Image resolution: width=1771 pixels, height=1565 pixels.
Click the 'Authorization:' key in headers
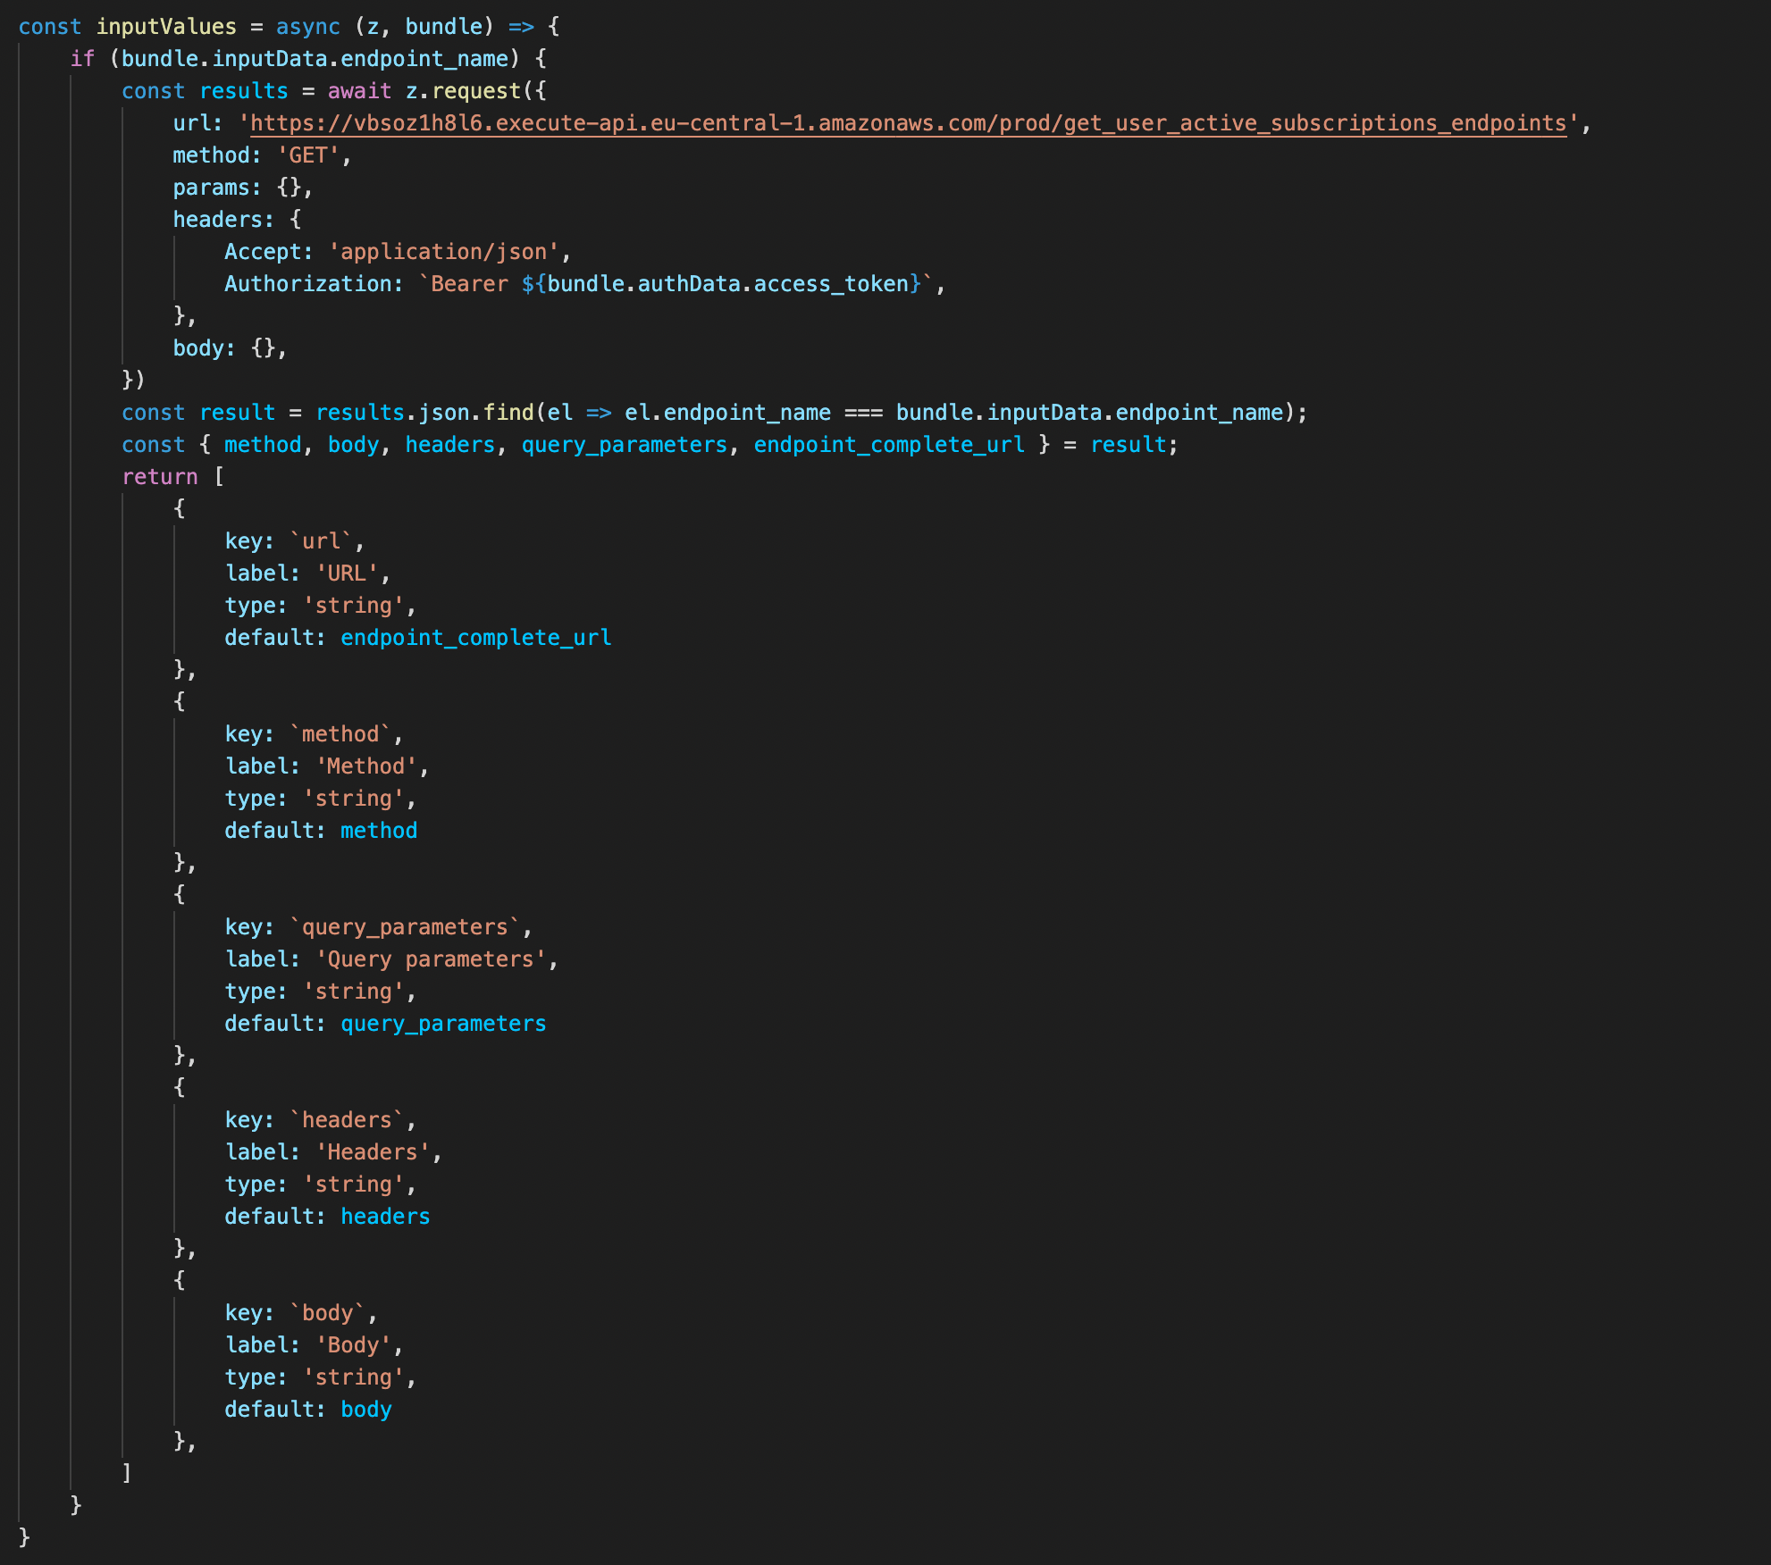[314, 284]
